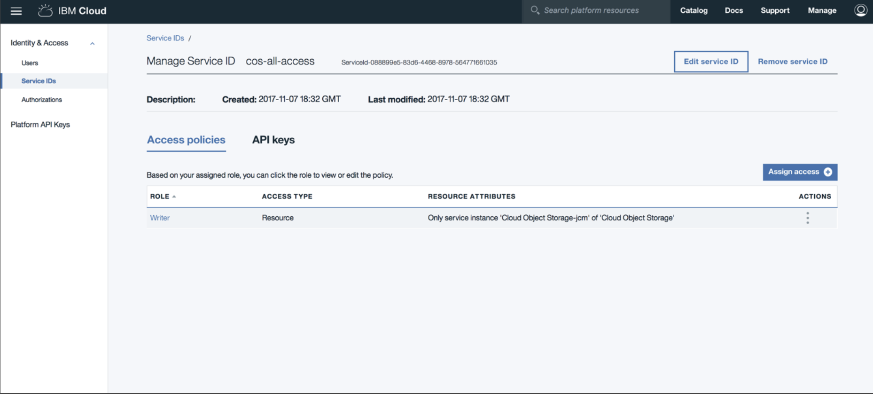The image size is (873, 394).
Task: Open the Support menu item
Action: (775, 10)
